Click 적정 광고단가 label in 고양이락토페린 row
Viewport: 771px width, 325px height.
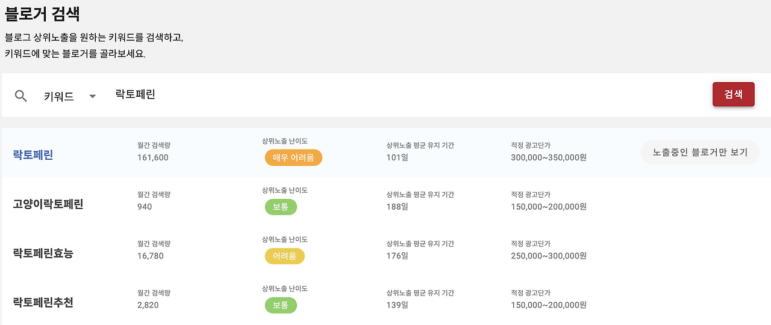coord(531,195)
